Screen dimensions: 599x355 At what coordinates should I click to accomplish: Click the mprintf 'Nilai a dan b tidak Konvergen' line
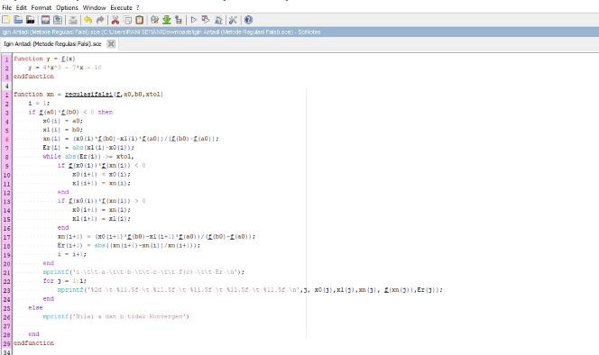(x=116, y=316)
